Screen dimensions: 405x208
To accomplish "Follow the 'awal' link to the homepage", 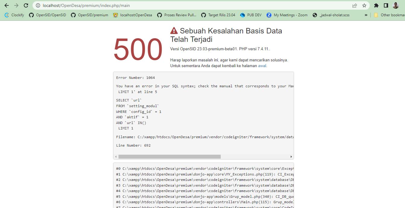I will (x=262, y=66).
